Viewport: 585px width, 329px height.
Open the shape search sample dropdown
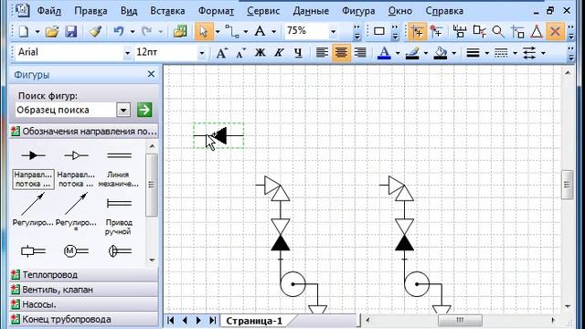point(123,110)
